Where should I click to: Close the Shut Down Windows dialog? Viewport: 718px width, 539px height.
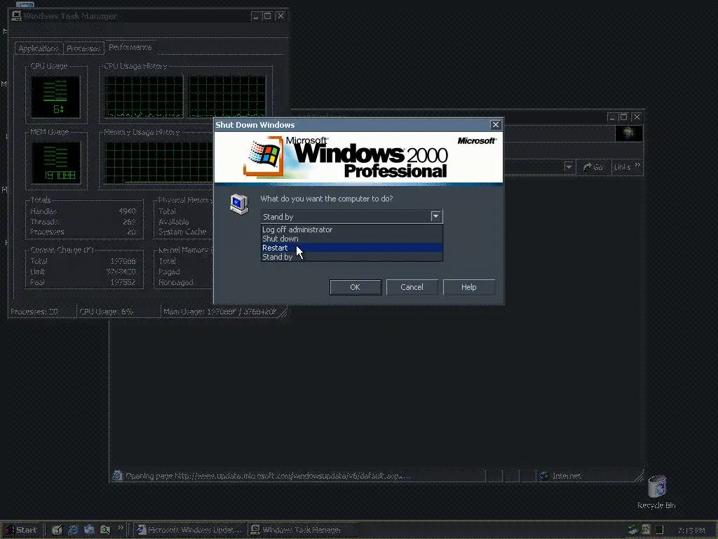(496, 125)
